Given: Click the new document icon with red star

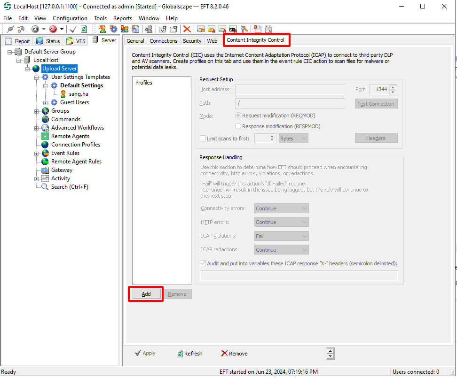Looking at the screenshot, I should [258, 29].
